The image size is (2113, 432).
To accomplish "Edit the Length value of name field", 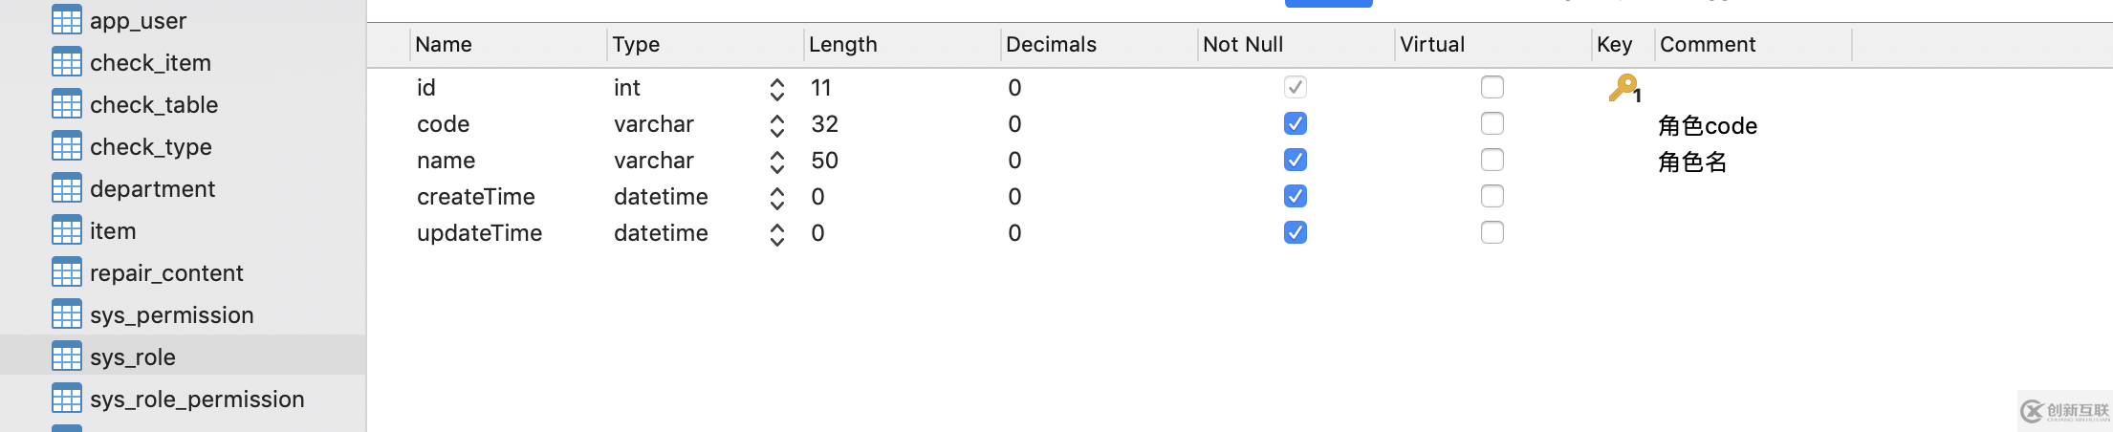I will tap(825, 161).
